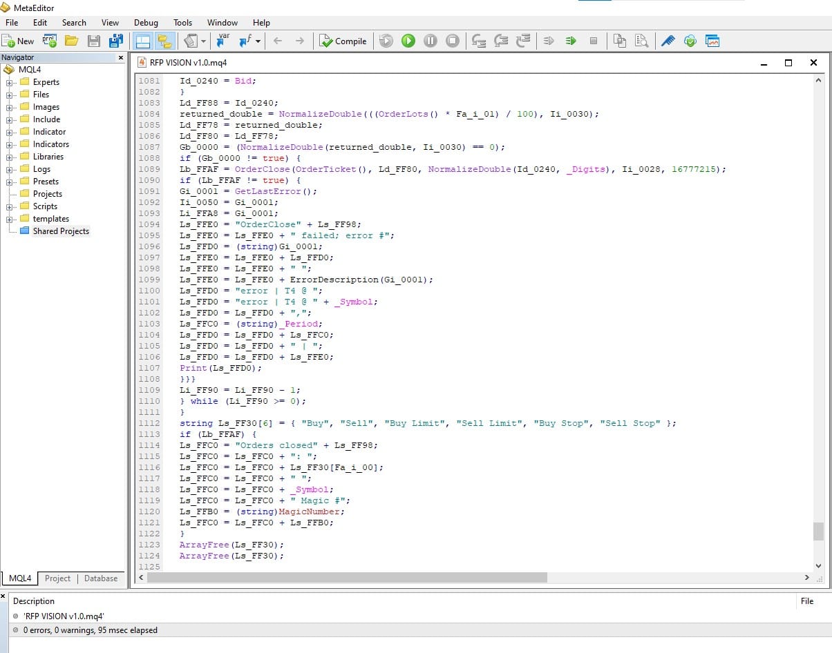Click the list functions (f) icon
The height and width of the screenshot is (653, 832).
coord(245,41)
